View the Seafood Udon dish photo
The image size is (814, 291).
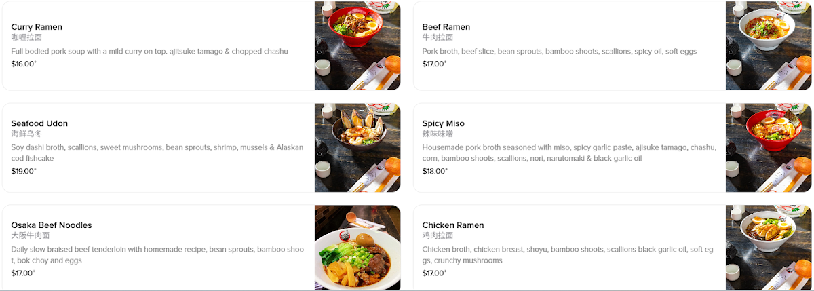[x=357, y=148]
